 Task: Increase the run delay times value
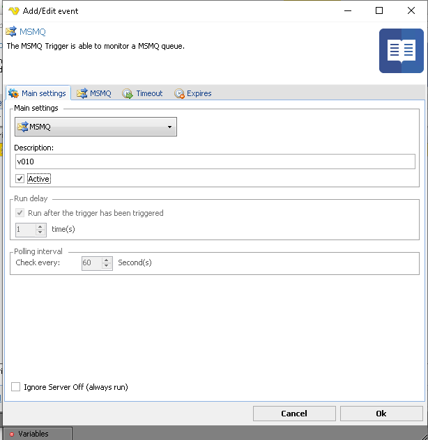[40, 226]
